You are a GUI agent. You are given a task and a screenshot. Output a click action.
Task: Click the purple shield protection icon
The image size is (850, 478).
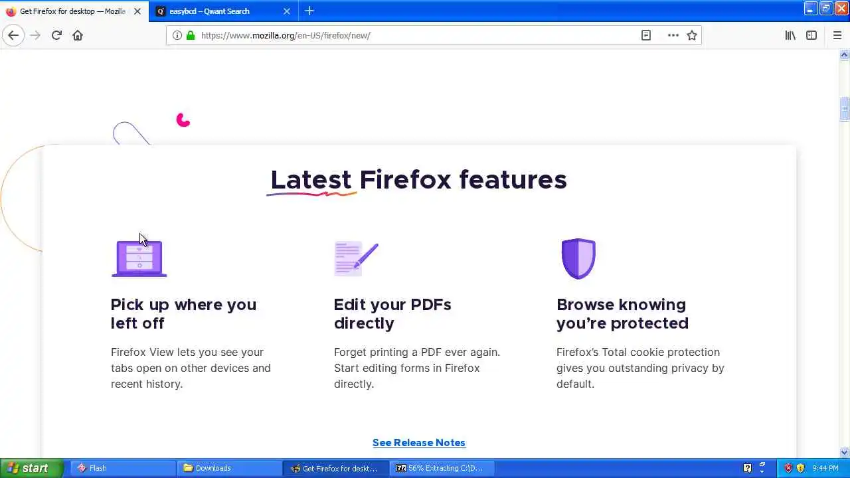click(x=578, y=258)
